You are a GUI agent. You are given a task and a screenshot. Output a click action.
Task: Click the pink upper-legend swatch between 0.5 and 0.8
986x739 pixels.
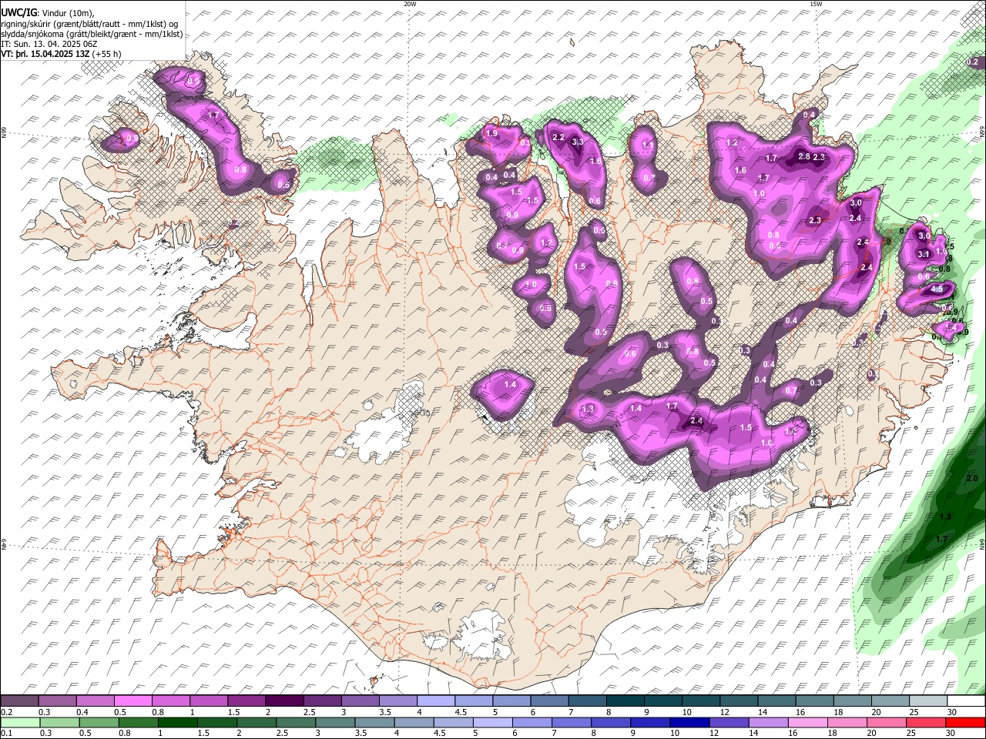pos(132,701)
